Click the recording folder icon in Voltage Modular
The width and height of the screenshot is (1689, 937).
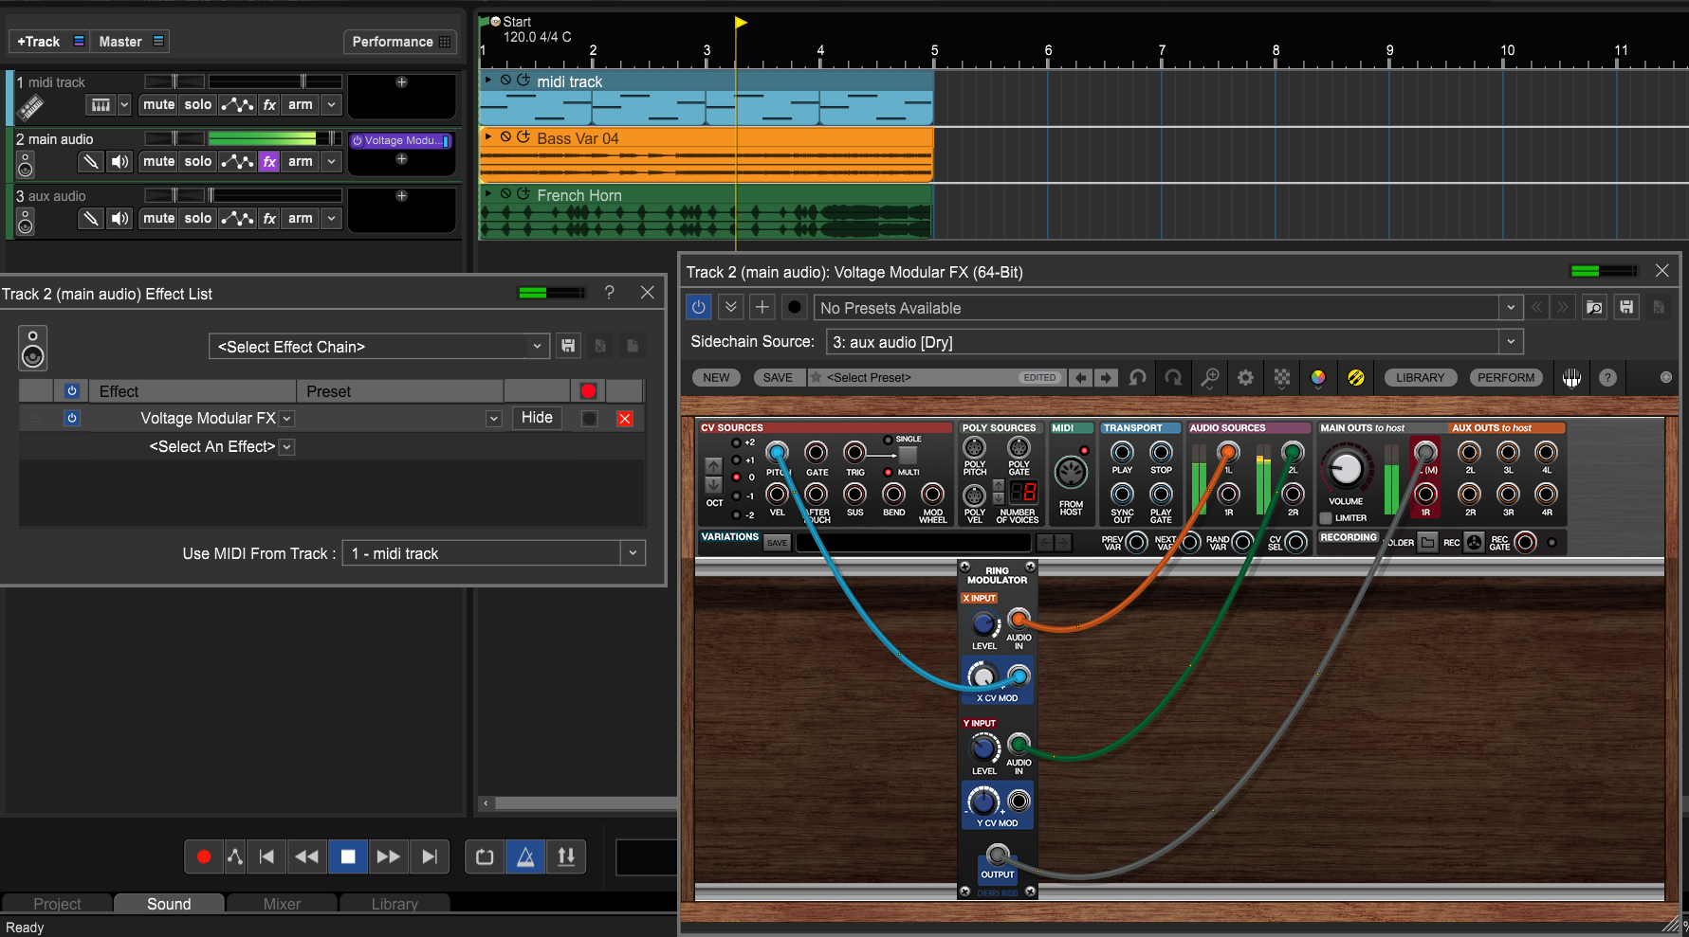click(1428, 543)
